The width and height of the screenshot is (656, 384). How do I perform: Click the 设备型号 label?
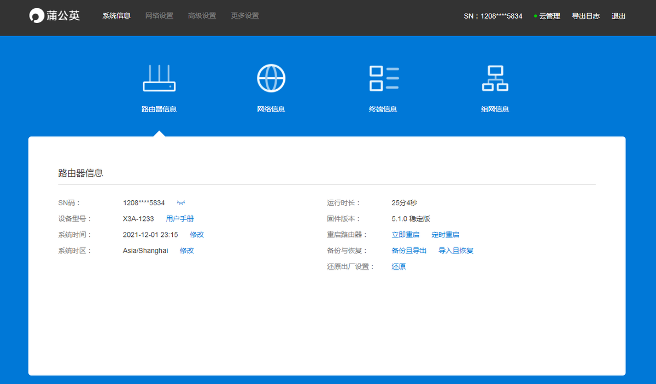coord(75,219)
